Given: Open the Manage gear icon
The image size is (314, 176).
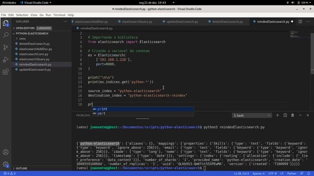Looking at the screenshot, I should 5,164.
